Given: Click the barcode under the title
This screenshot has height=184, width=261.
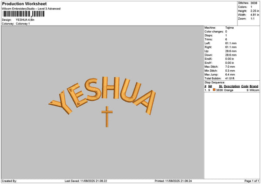Looking at the screenshot, I should coord(23,14).
